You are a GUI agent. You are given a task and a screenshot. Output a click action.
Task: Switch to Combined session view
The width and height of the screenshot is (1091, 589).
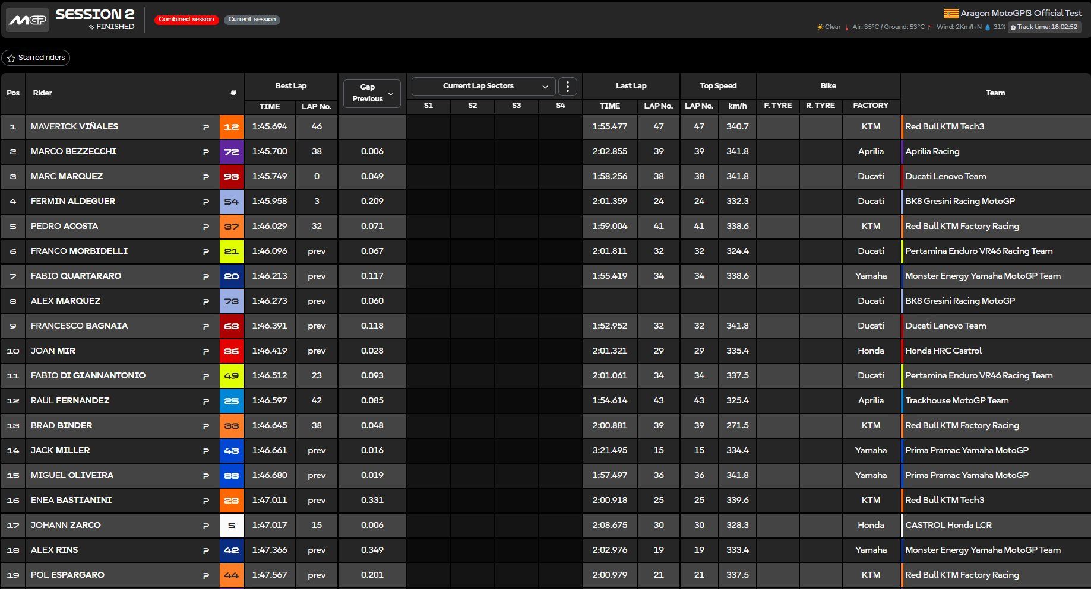(x=186, y=20)
